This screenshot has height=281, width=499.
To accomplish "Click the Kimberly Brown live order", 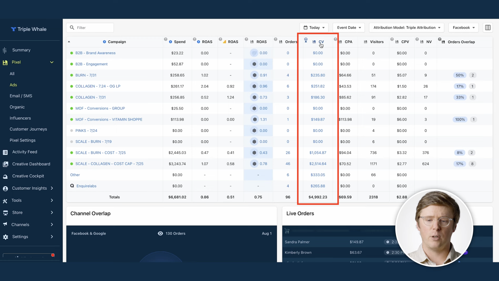I will (298, 253).
